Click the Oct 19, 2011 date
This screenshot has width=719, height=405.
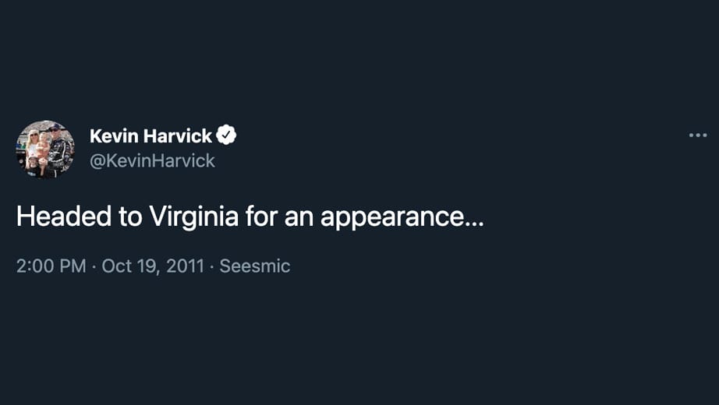(153, 266)
